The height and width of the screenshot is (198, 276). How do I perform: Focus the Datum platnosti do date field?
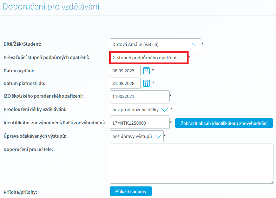125,83
